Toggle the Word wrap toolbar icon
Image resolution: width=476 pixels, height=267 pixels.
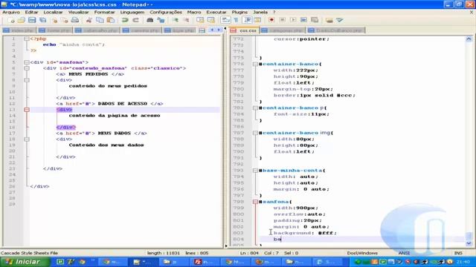(x=225, y=20)
